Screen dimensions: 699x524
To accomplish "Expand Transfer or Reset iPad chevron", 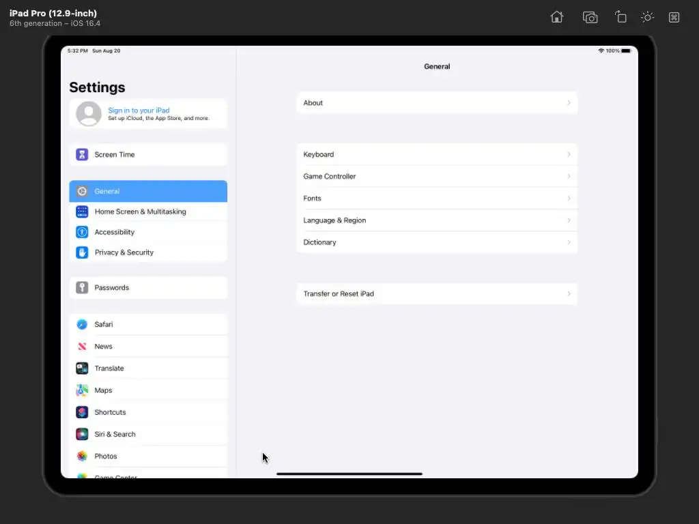I will 569,294.
